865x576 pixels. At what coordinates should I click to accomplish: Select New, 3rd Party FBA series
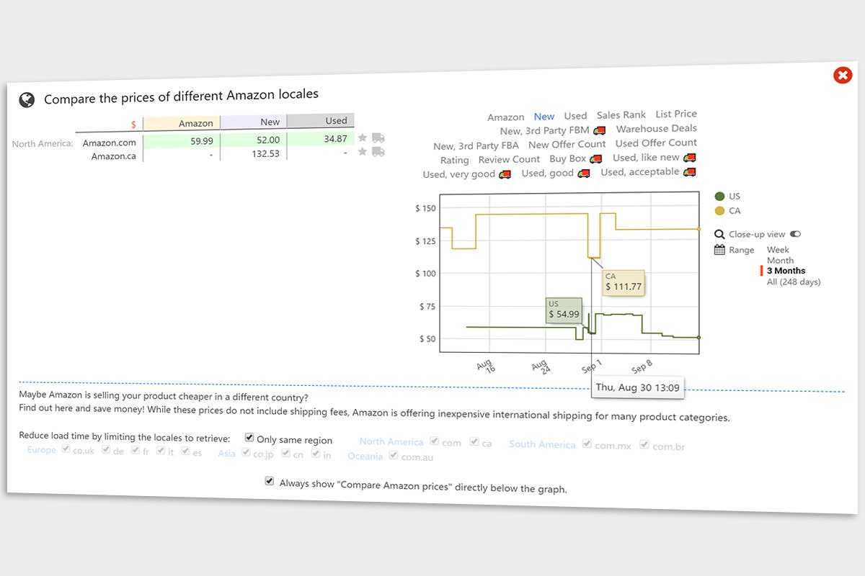476,146
